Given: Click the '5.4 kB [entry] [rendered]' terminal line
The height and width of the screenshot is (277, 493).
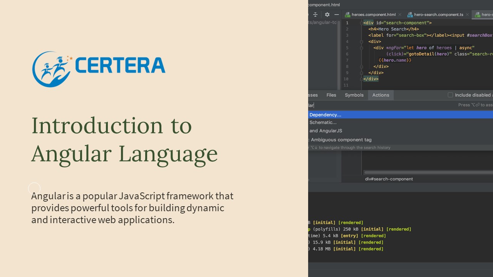Looking at the screenshot, I should (347, 235).
